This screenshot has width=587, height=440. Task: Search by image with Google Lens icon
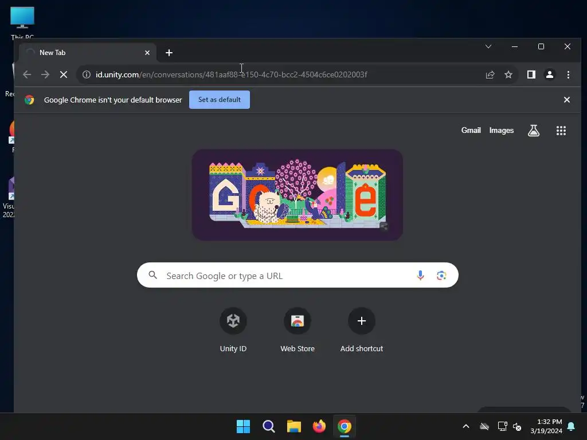tap(441, 276)
